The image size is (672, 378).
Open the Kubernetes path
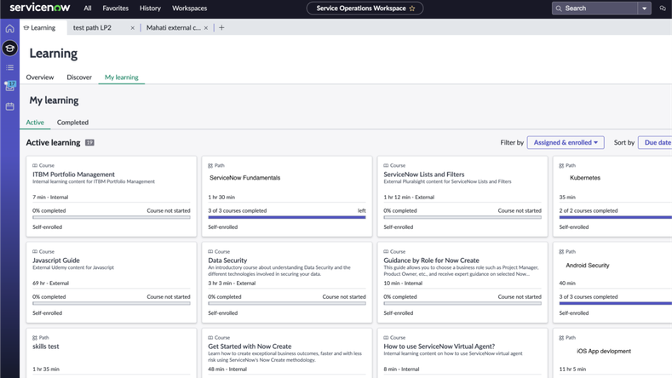(x=585, y=177)
